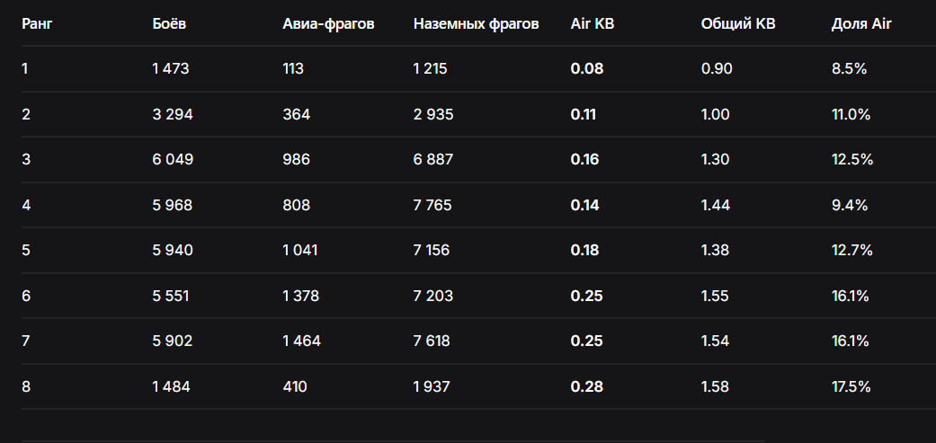Click ground frags value 6 887
This screenshot has width=936, height=443.
432,159
